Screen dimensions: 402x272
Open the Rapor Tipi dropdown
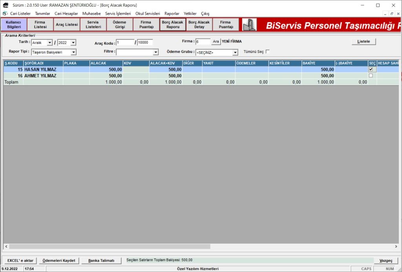[x=73, y=52]
